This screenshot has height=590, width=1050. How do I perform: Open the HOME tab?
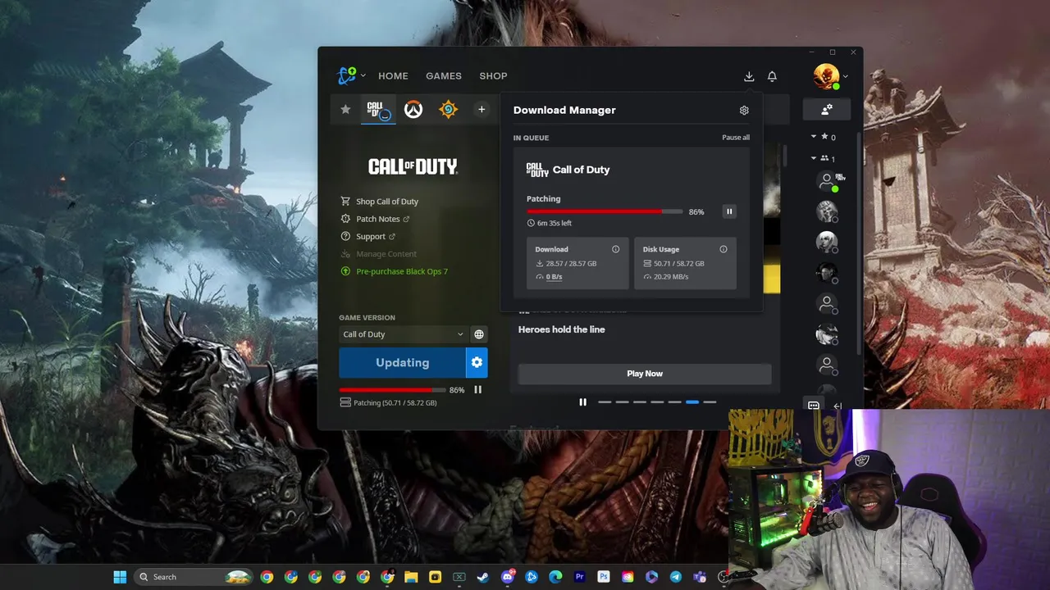coord(393,75)
